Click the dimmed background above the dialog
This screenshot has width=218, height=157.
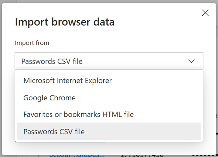(x=104, y=1)
